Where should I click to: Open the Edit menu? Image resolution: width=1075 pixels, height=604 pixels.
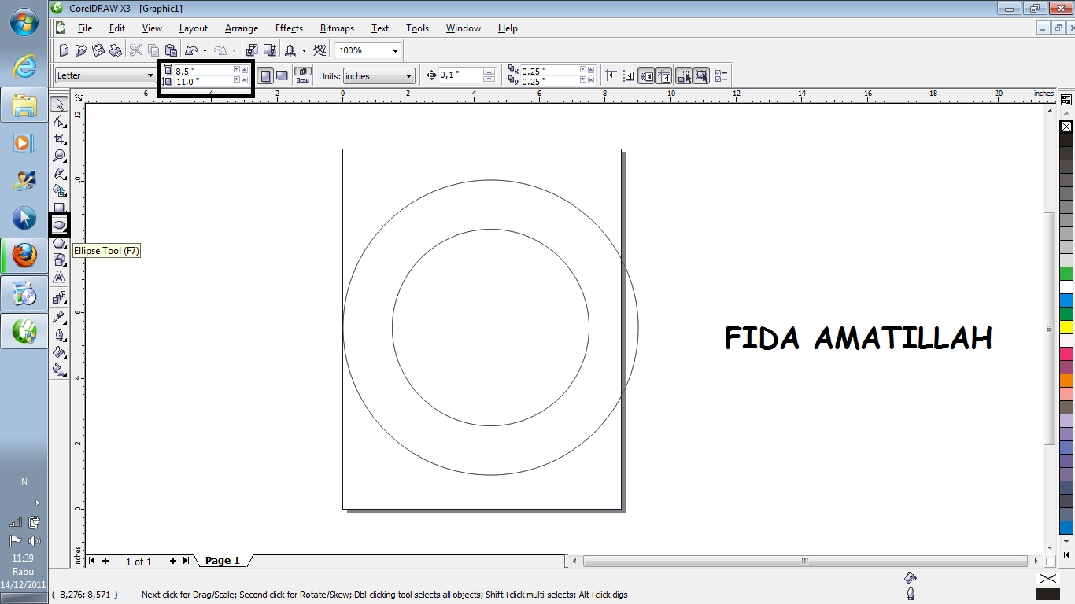click(117, 28)
